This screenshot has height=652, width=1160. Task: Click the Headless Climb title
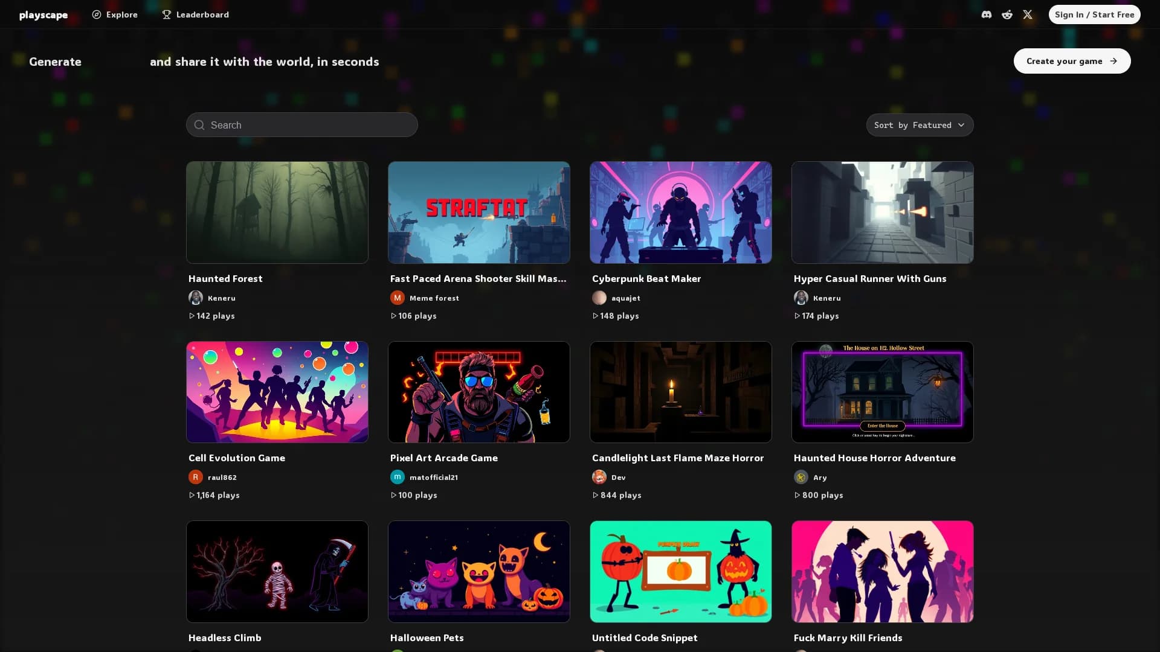click(x=225, y=638)
